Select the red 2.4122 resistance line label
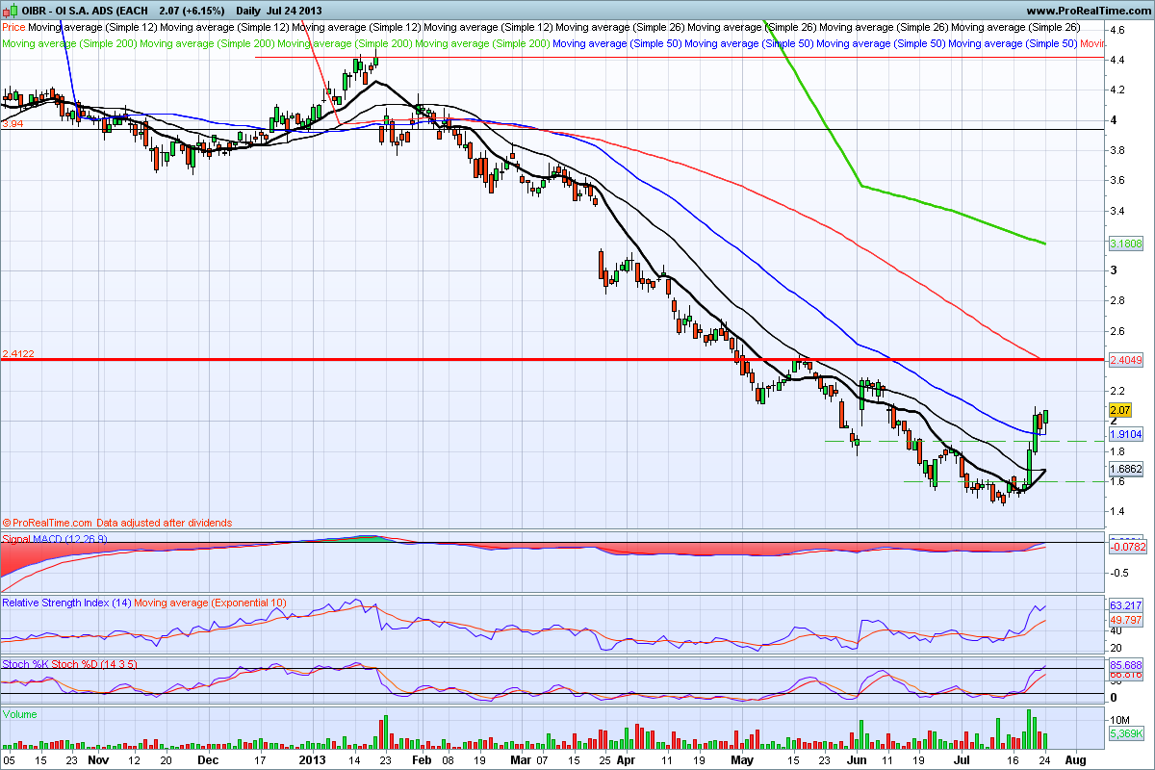Screen dimensions: 1155x770 (18, 353)
